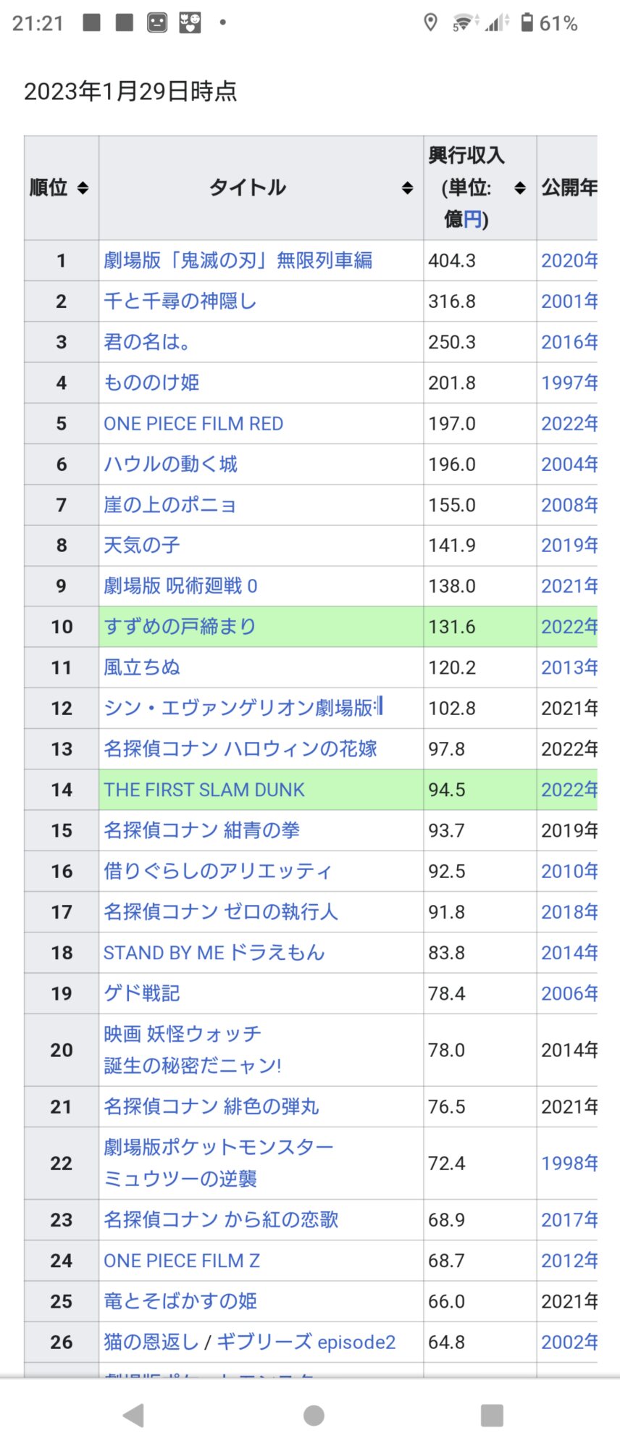
Task: Sort by 興行収入 column arrows
Action: pos(519,188)
